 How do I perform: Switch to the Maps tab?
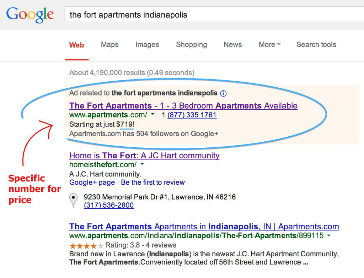pos(109,44)
